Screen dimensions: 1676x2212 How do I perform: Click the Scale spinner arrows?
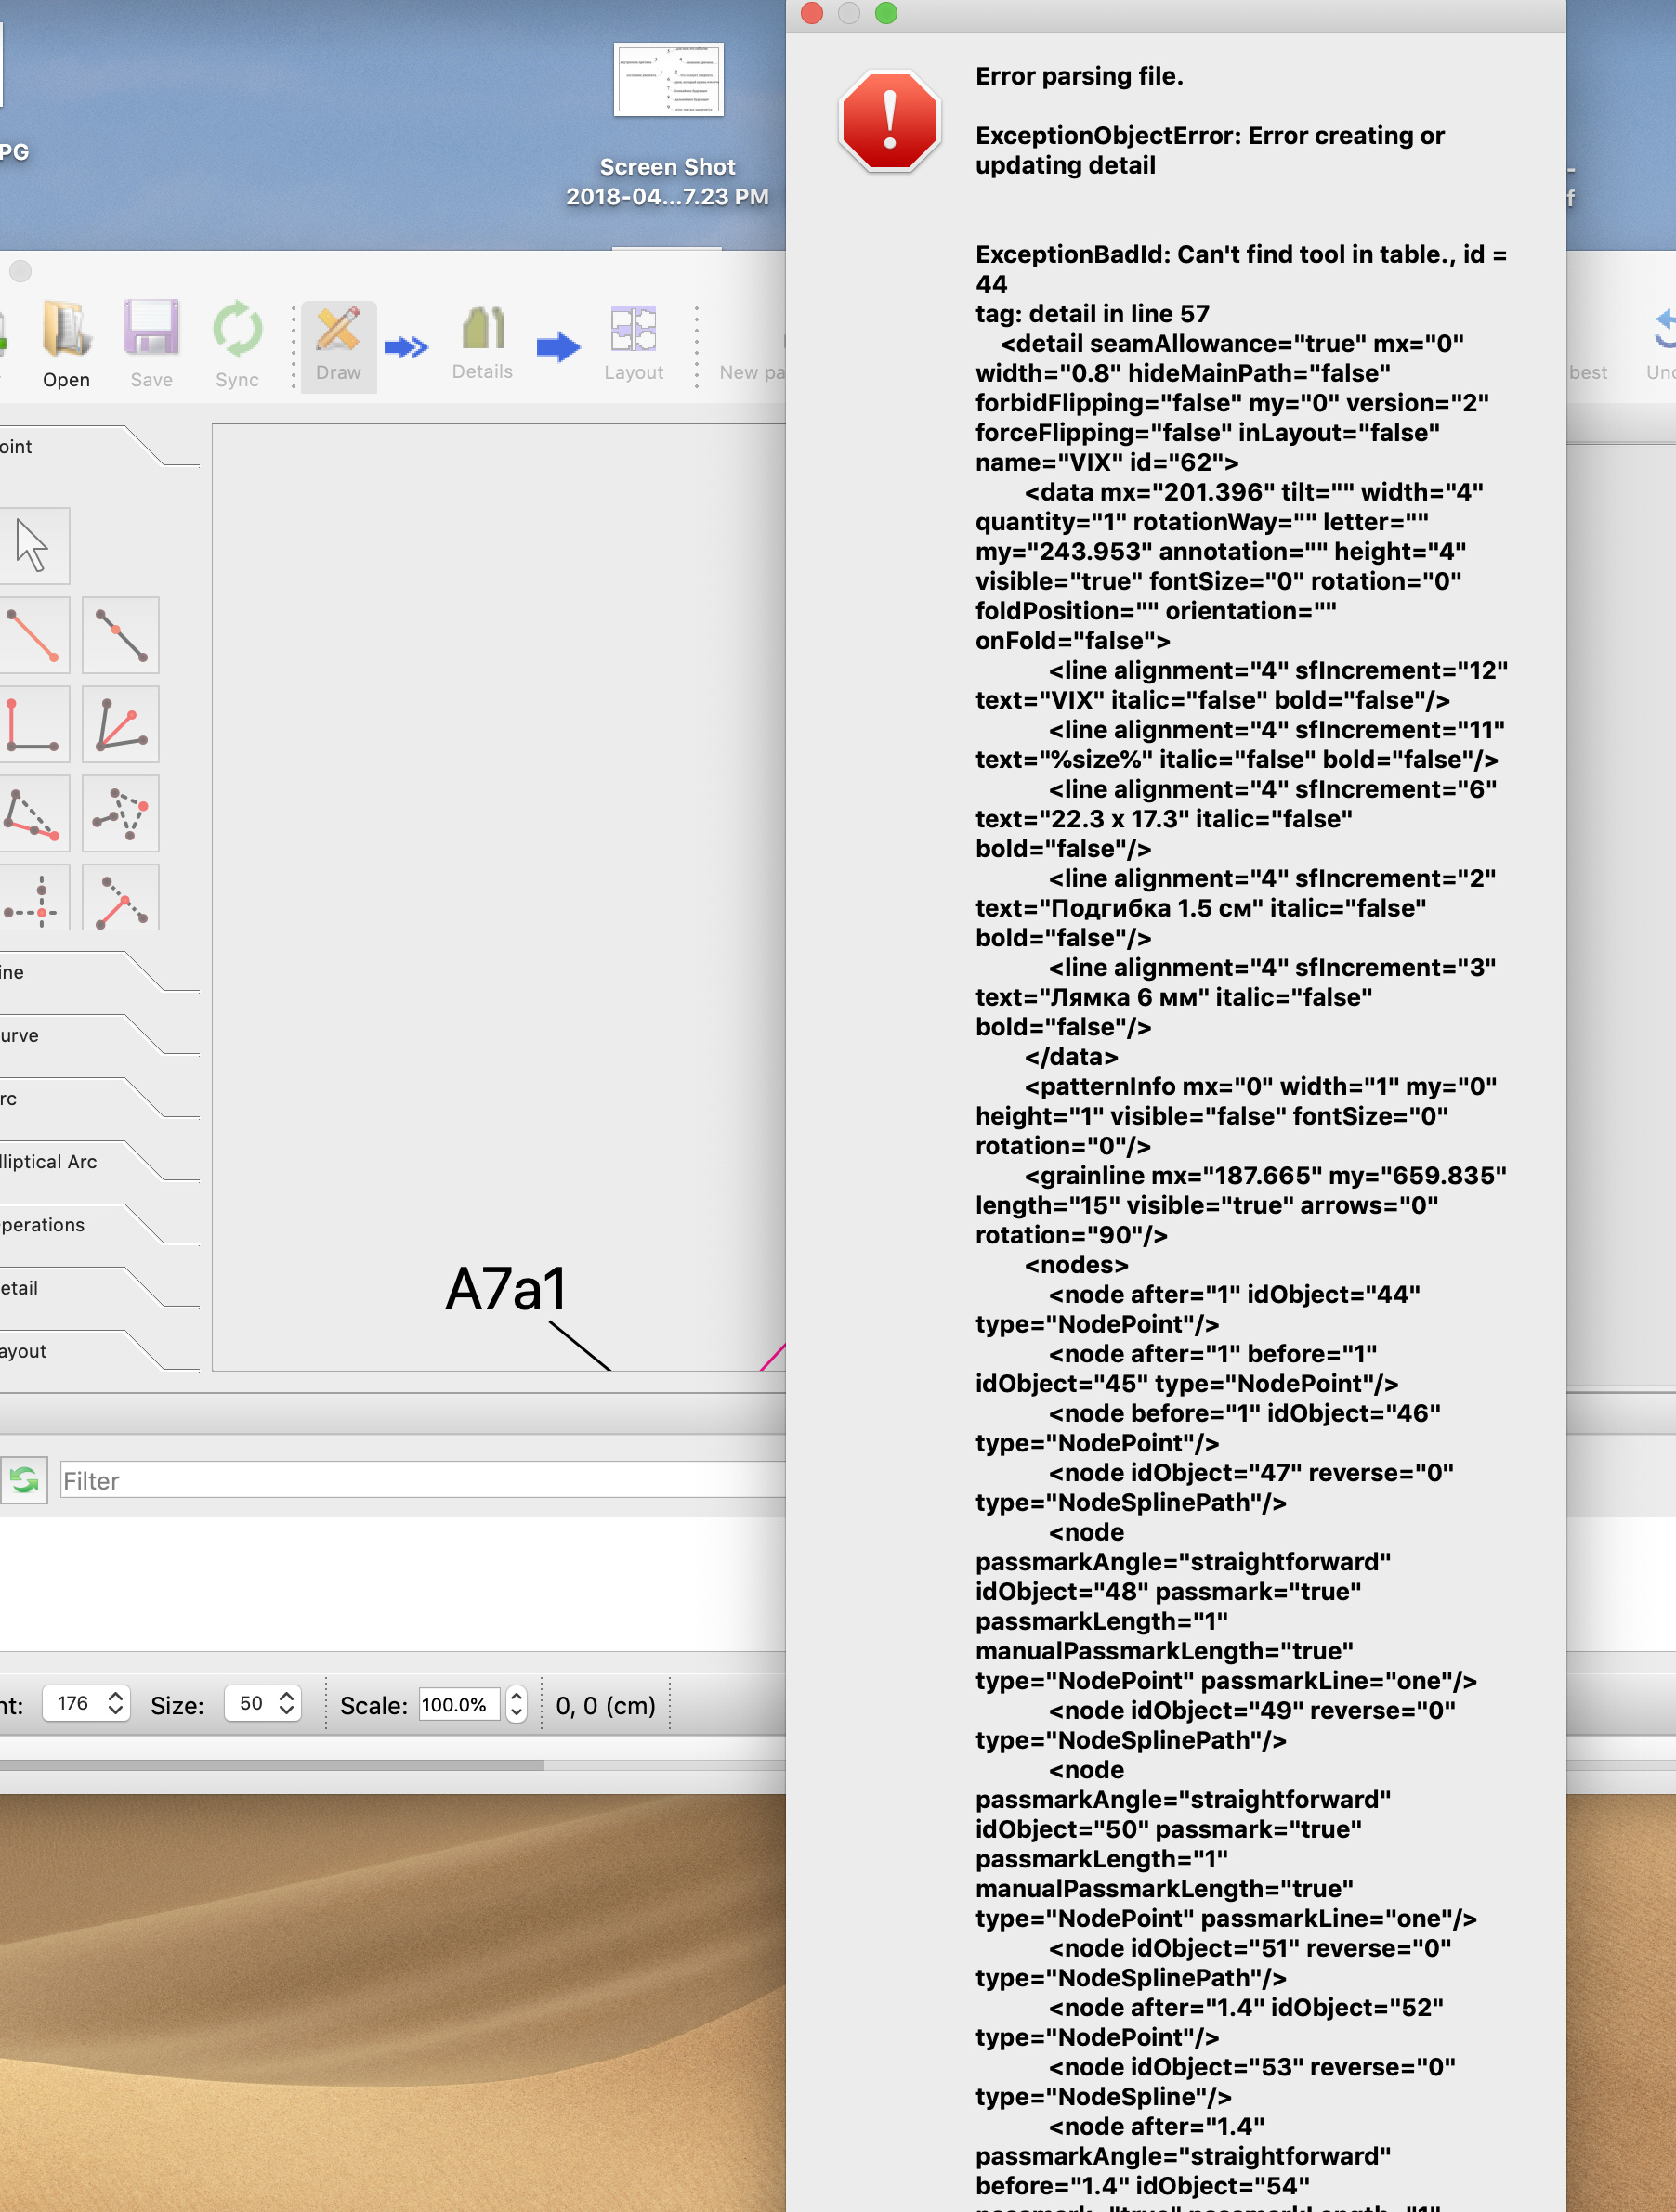(x=517, y=1705)
